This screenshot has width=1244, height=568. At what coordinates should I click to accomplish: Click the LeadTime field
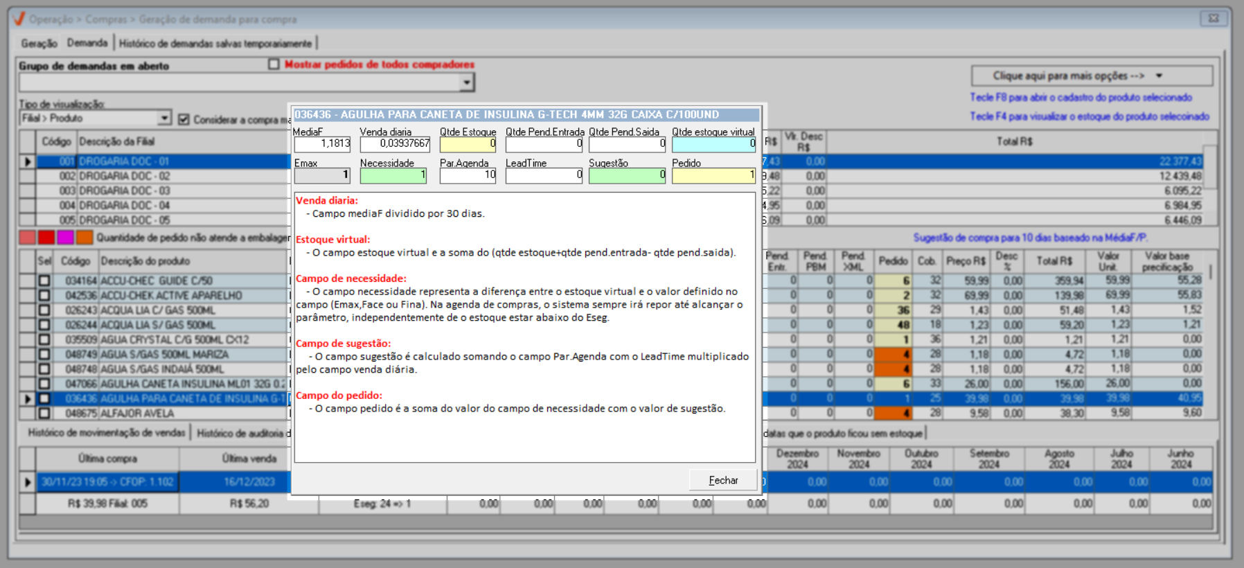(544, 175)
